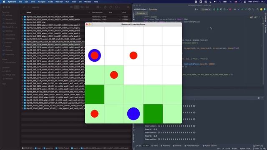Screen dimensions: 267x150
Task: Open Control Center in macOS menu bar
Action: 245,2
